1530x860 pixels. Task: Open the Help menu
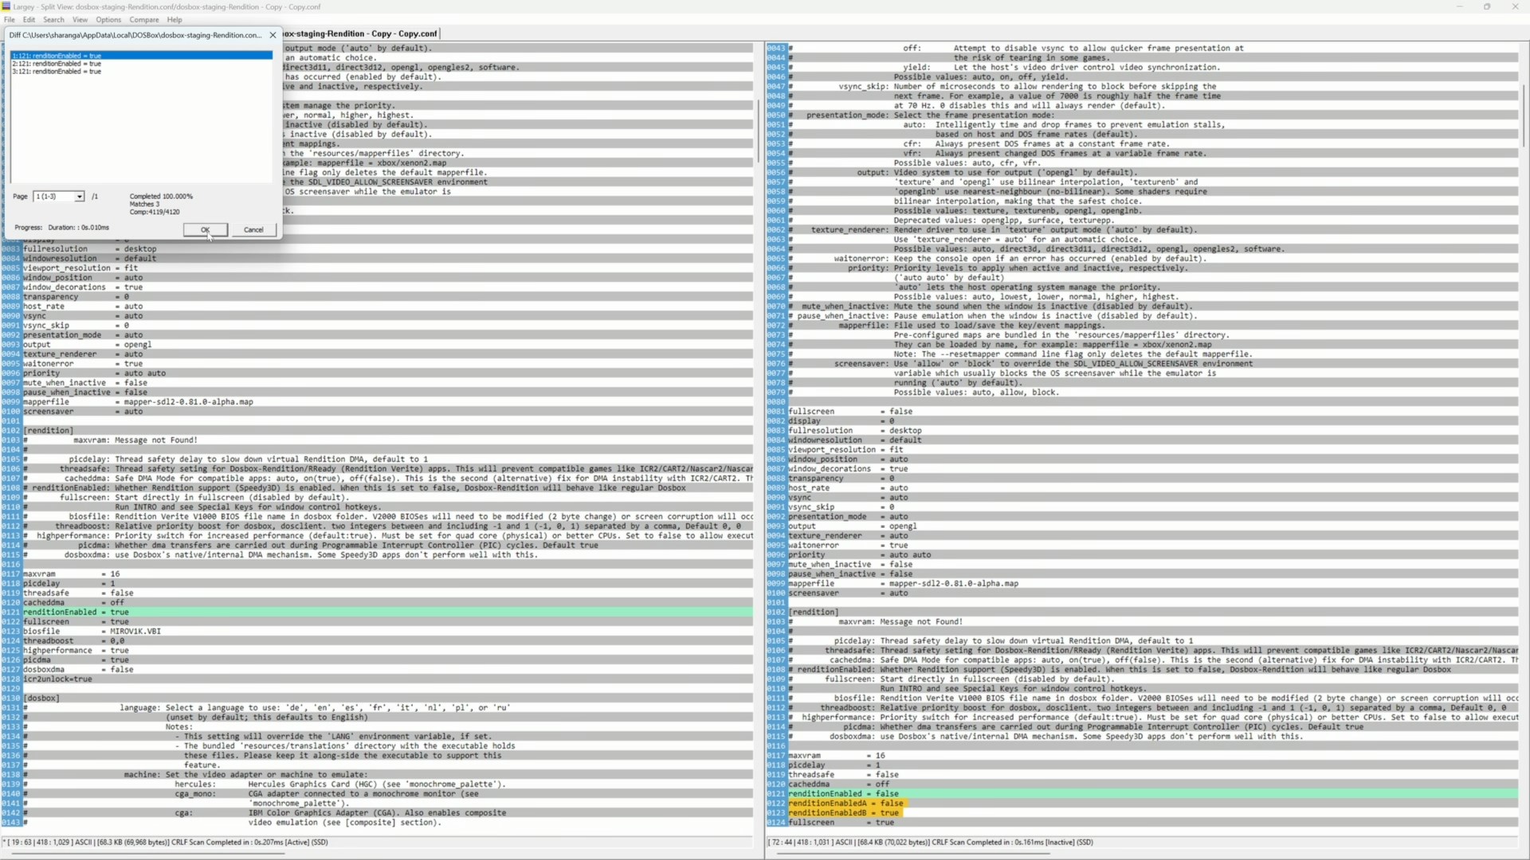pos(175,20)
